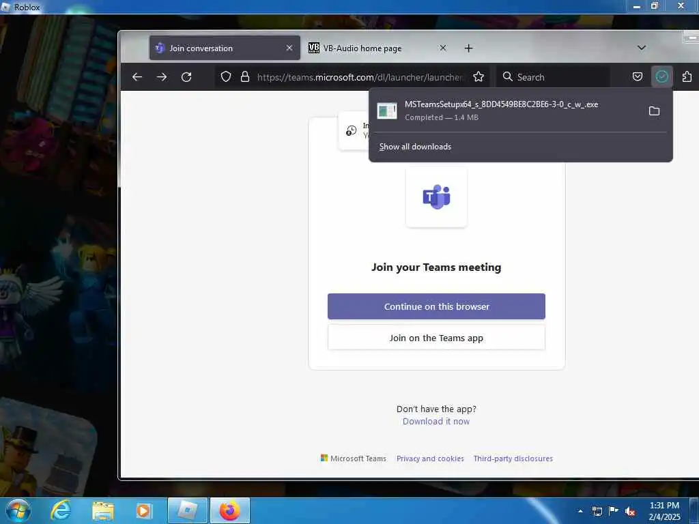Click the site security padlock icon
The width and height of the screenshot is (699, 524).
pyautogui.click(x=245, y=77)
